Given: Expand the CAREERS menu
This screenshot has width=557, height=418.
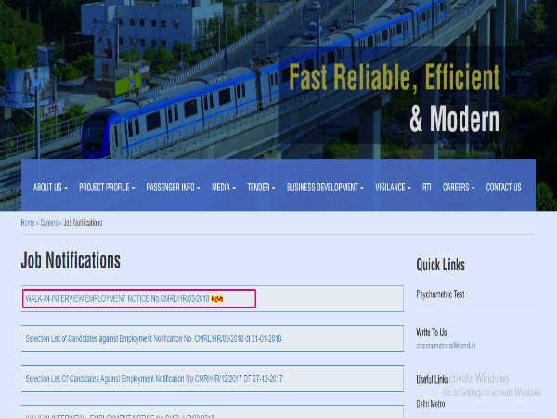Looking at the screenshot, I should pyautogui.click(x=459, y=188).
